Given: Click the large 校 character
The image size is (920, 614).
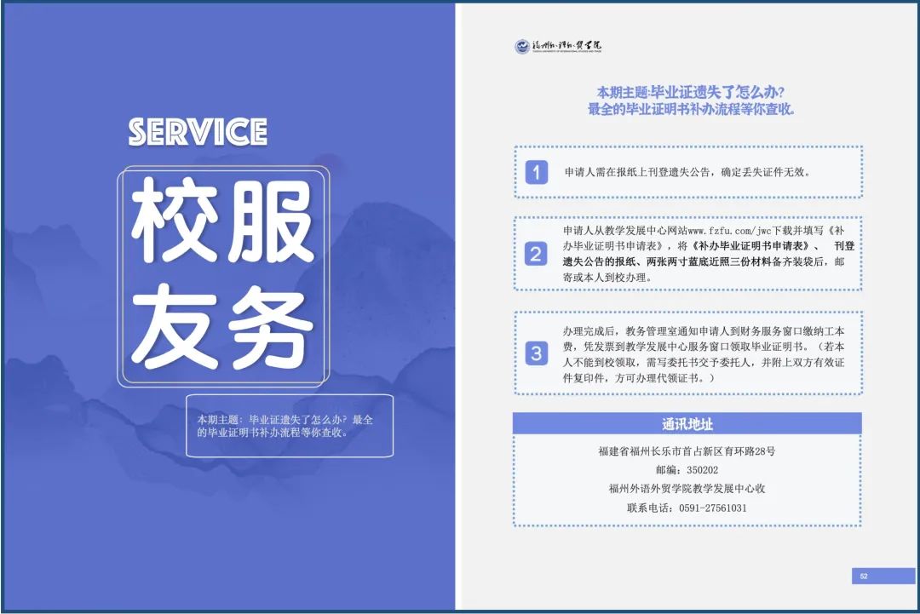Looking at the screenshot, I should pos(176,221).
